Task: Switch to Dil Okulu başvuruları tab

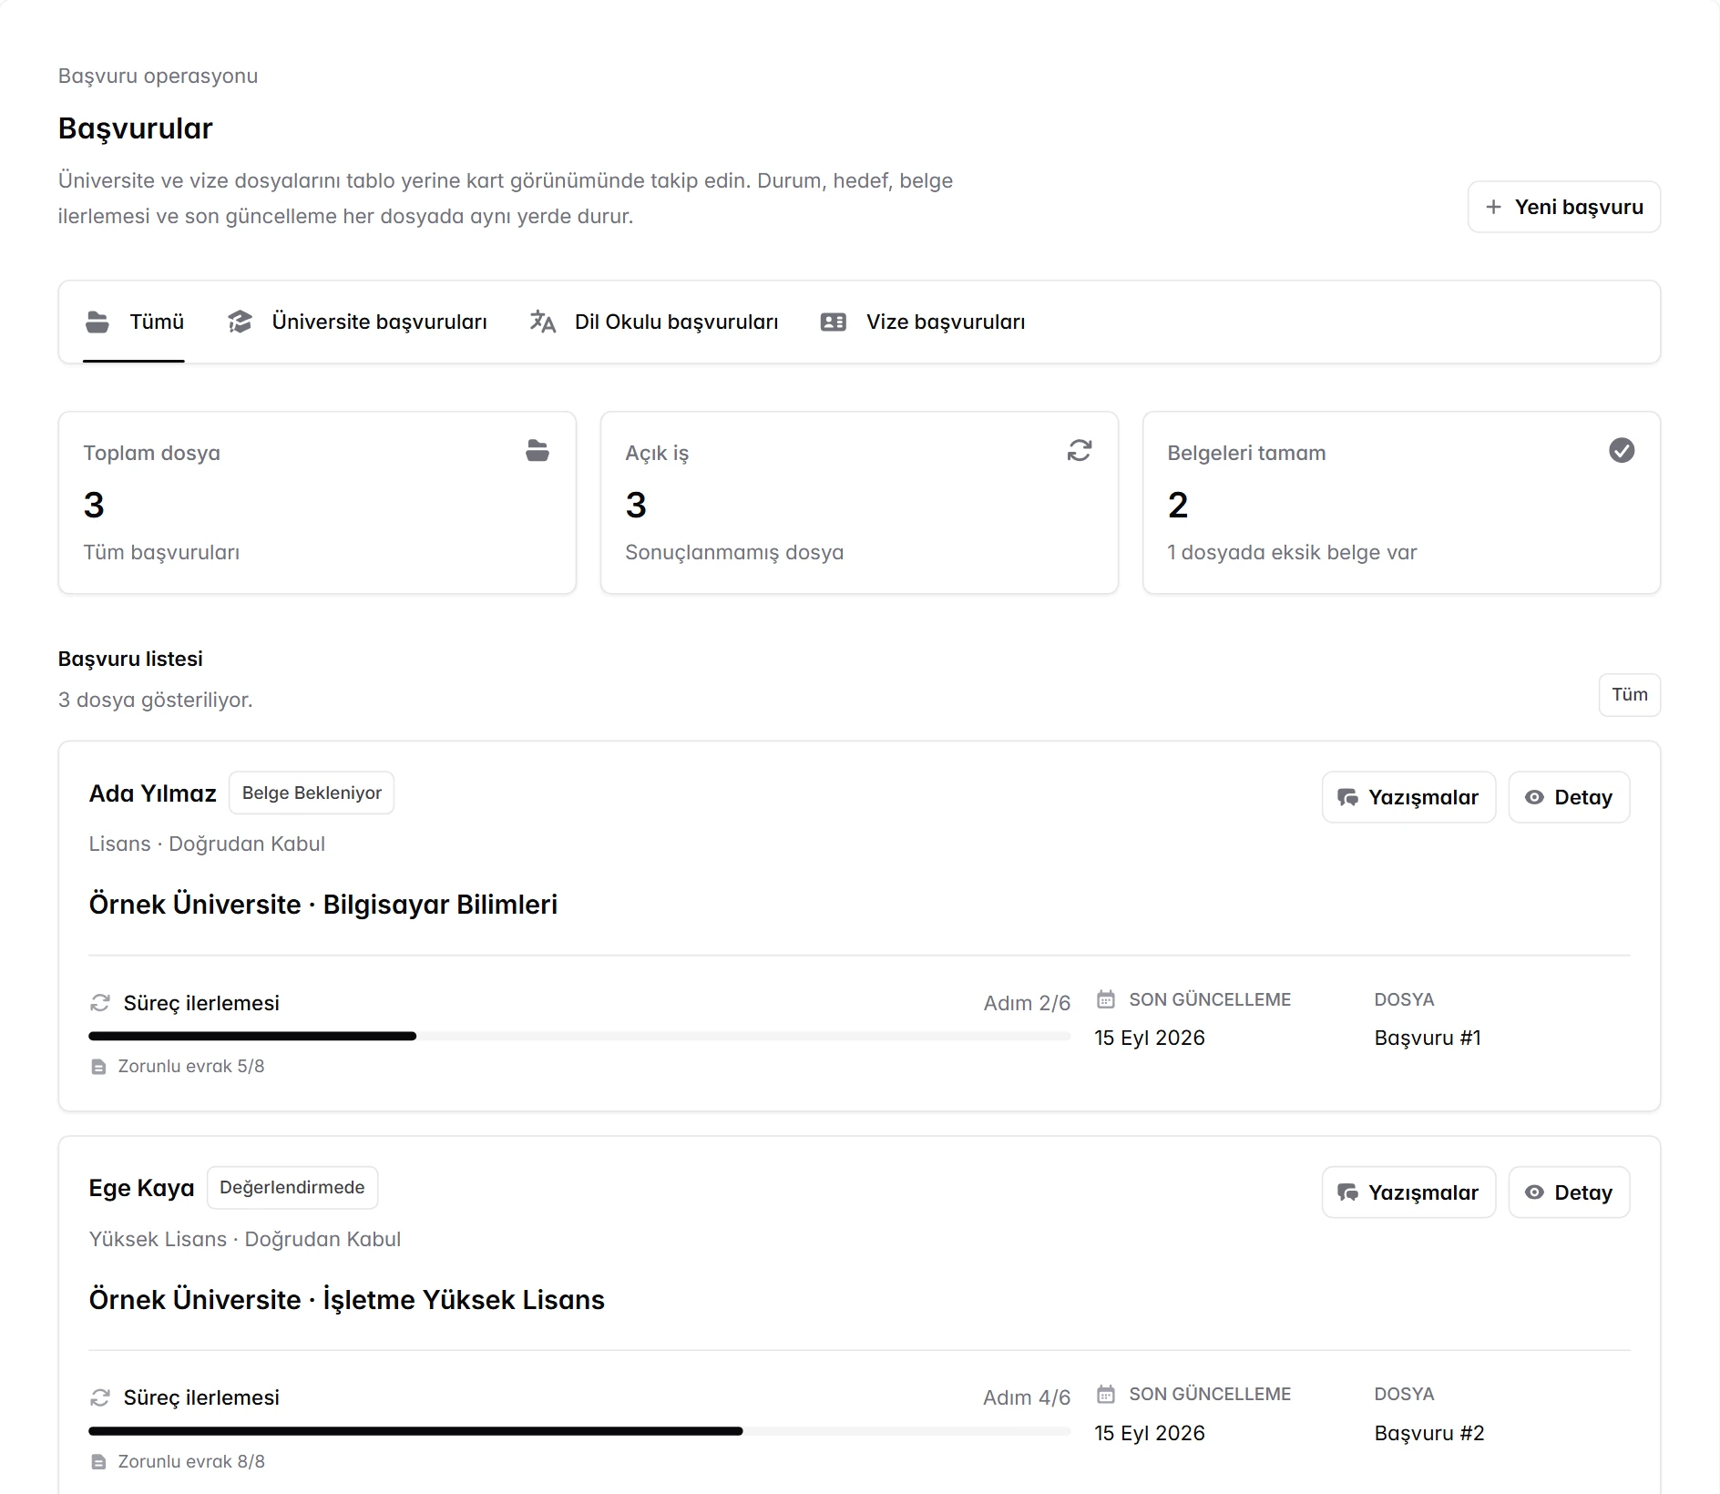Action: tap(654, 322)
